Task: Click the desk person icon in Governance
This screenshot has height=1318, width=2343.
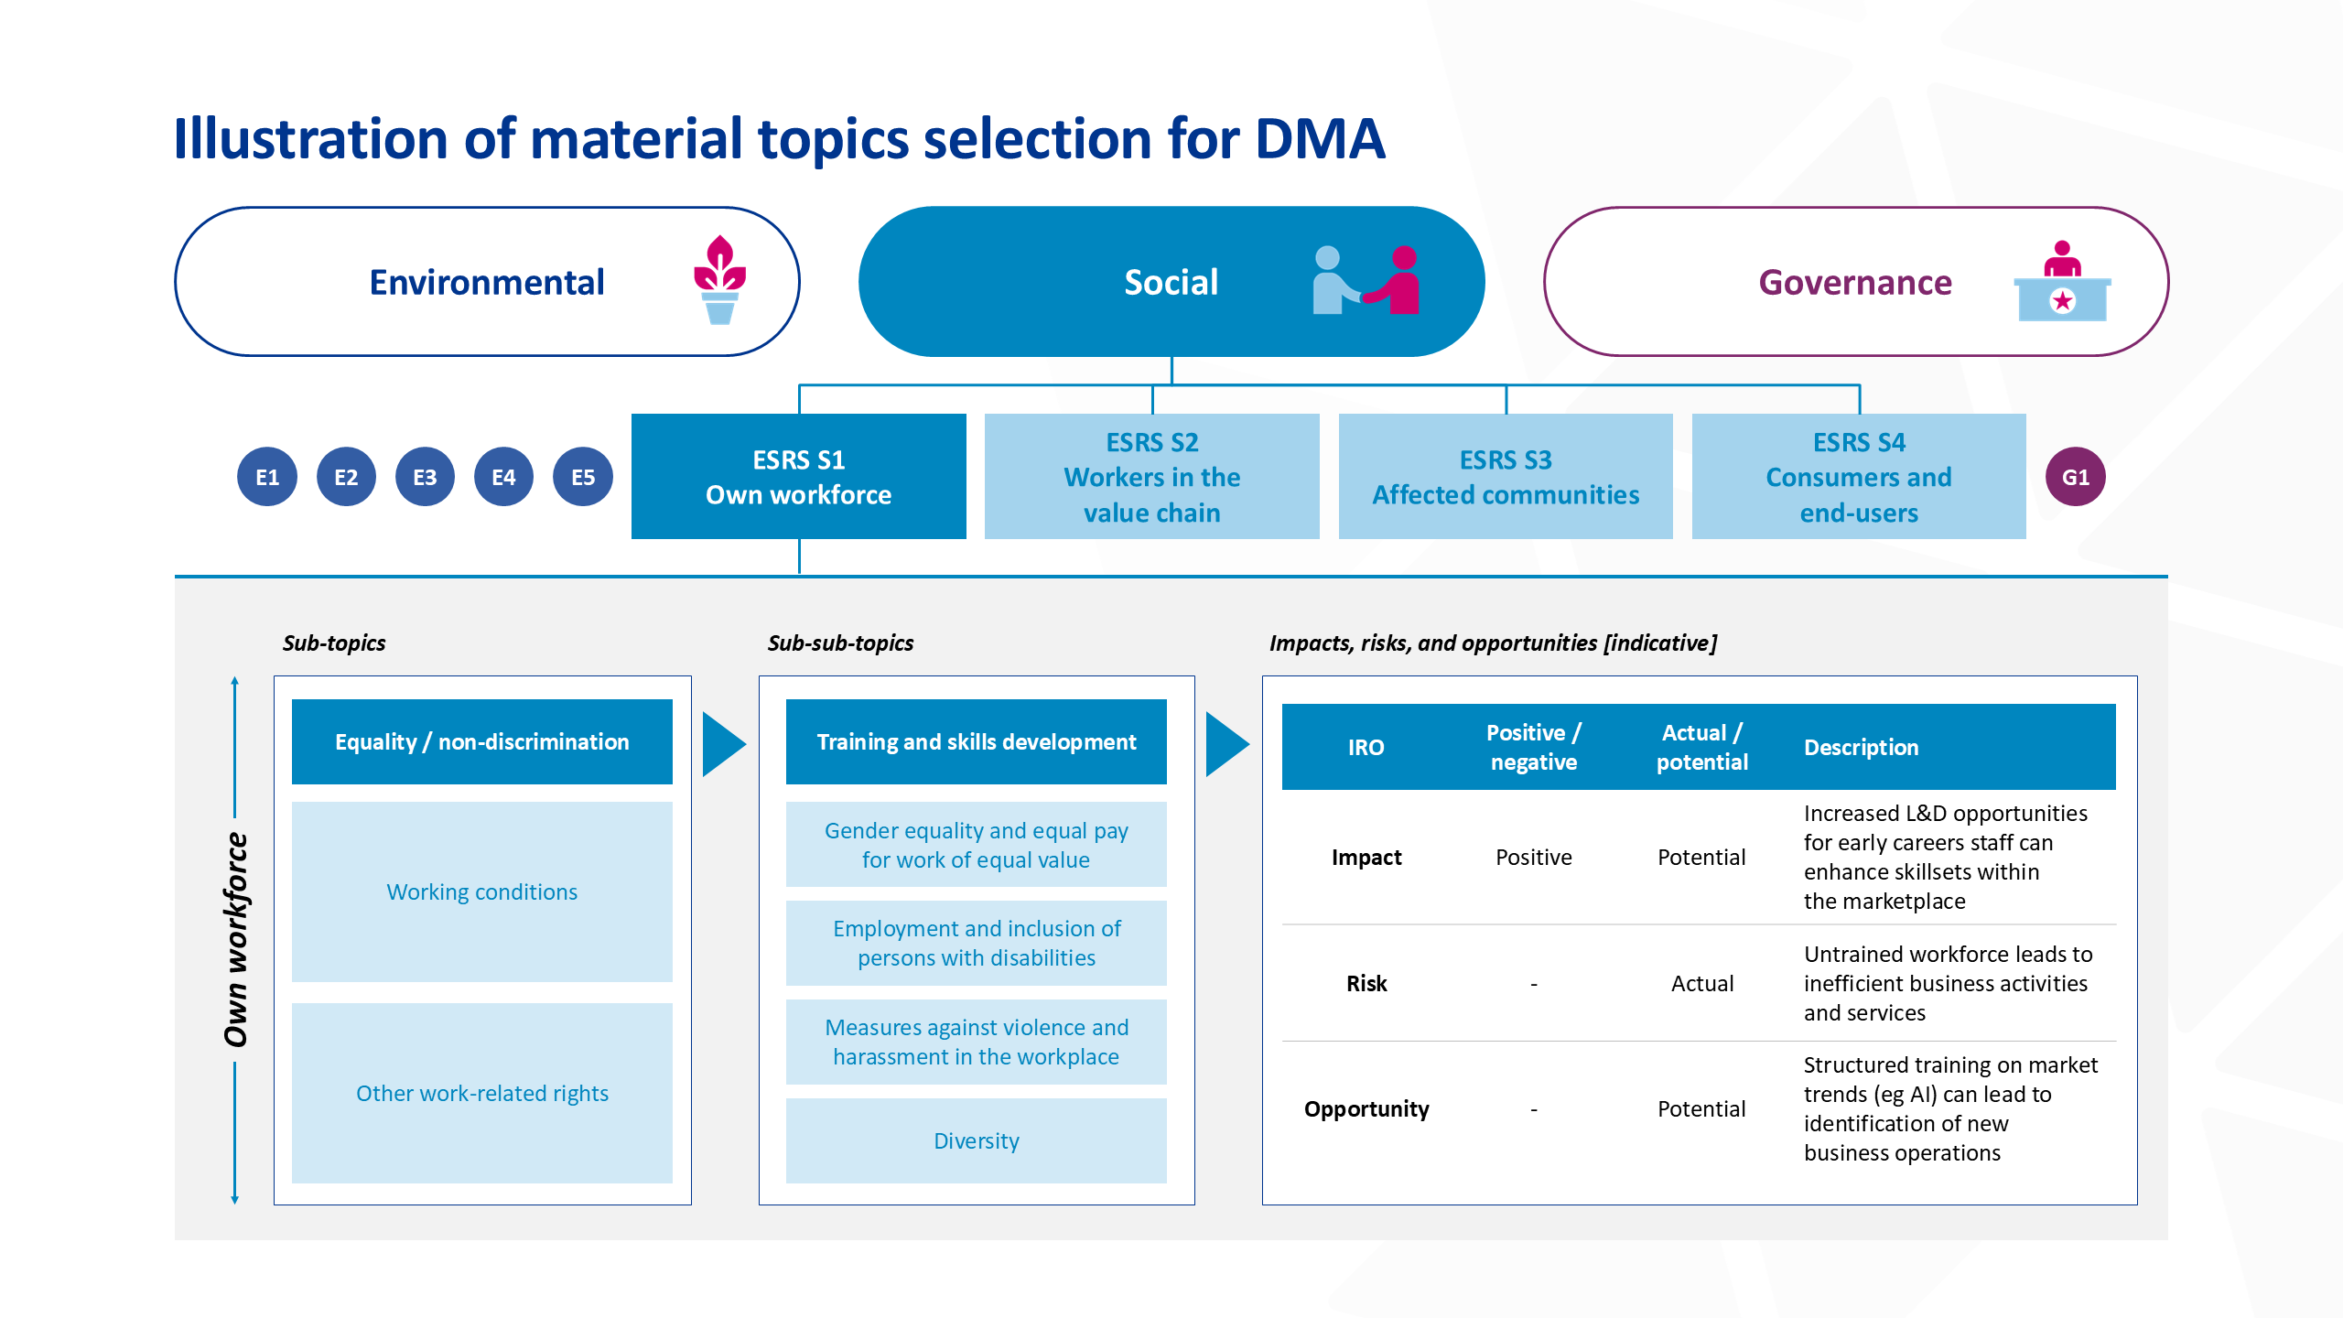Action: click(x=2062, y=282)
